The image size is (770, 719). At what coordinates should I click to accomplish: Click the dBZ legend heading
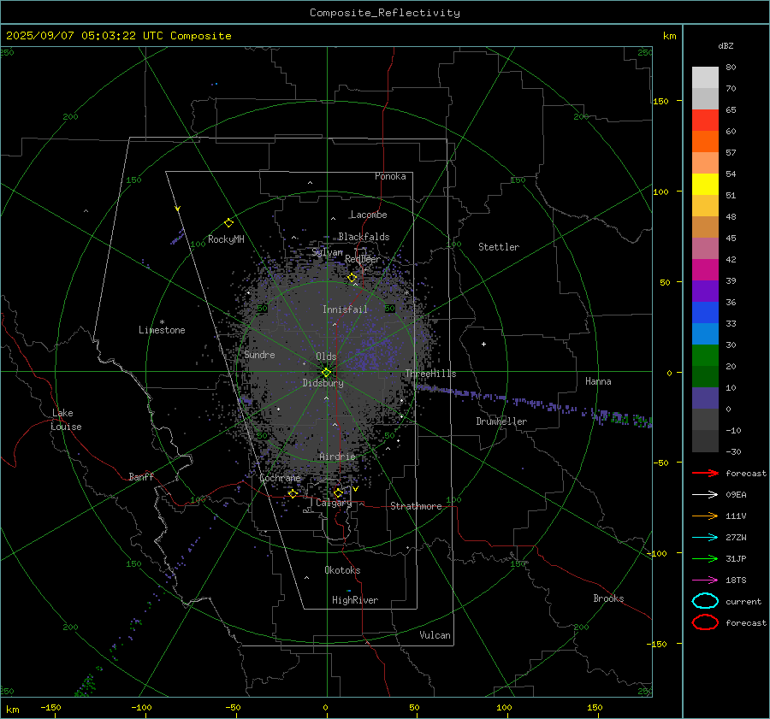point(726,45)
